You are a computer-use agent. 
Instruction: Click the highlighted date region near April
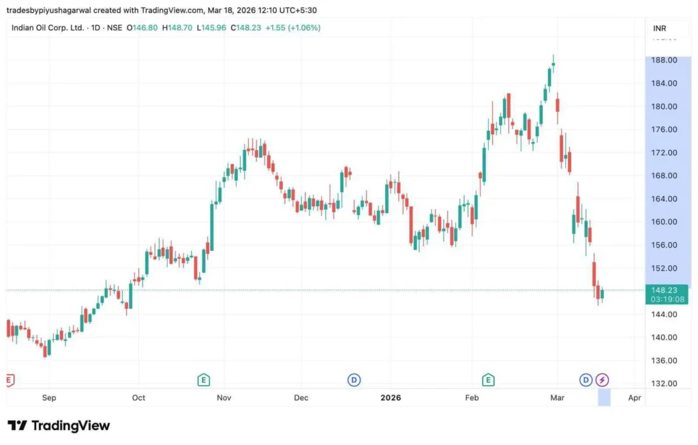603,397
